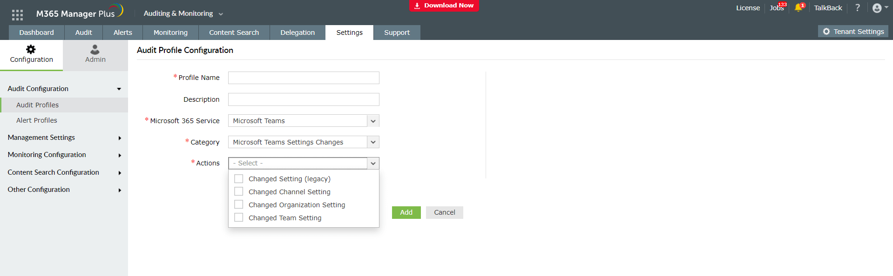
Task: Switch to the Alerts tab
Action: (123, 33)
